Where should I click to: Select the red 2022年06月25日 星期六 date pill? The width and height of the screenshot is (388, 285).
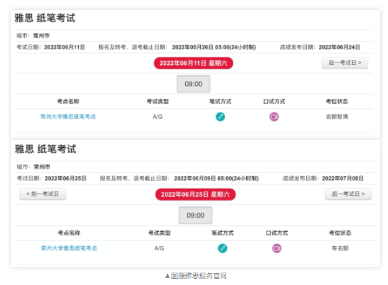tap(195, 195)
